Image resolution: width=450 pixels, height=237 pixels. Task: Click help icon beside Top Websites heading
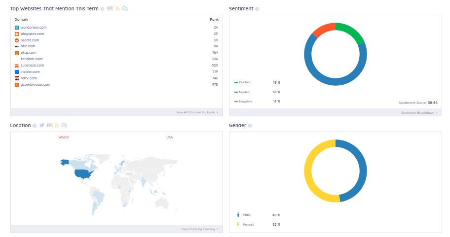[x=103, y=9]
